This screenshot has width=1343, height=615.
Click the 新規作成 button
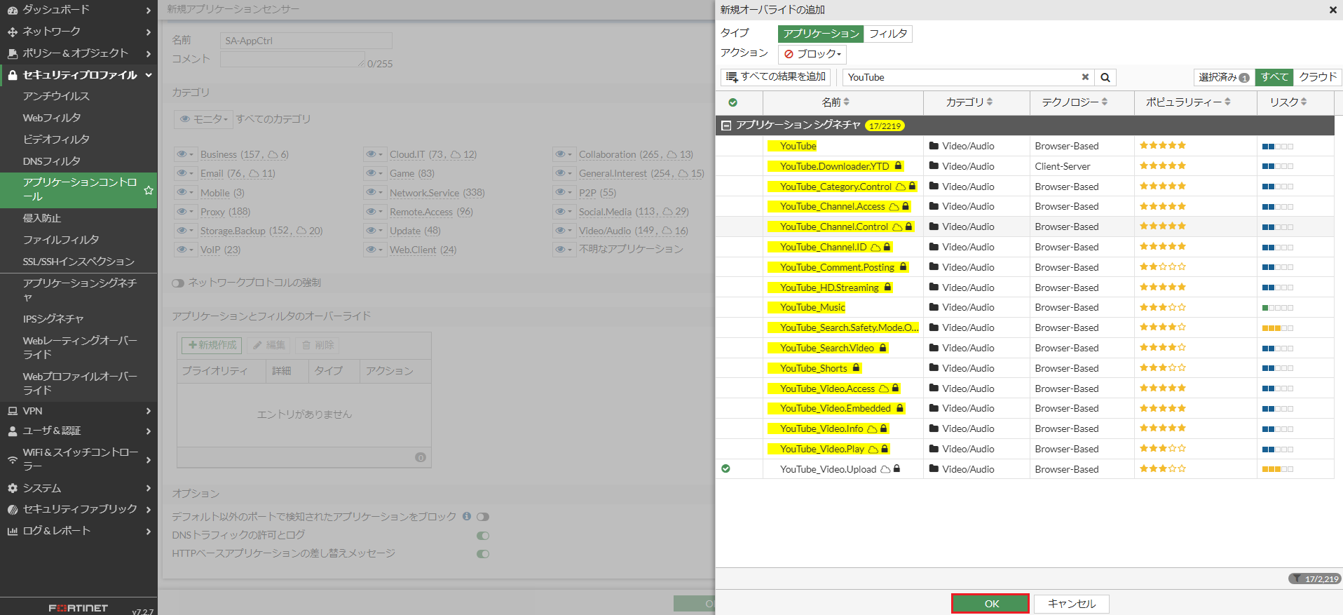pos(212,345)
